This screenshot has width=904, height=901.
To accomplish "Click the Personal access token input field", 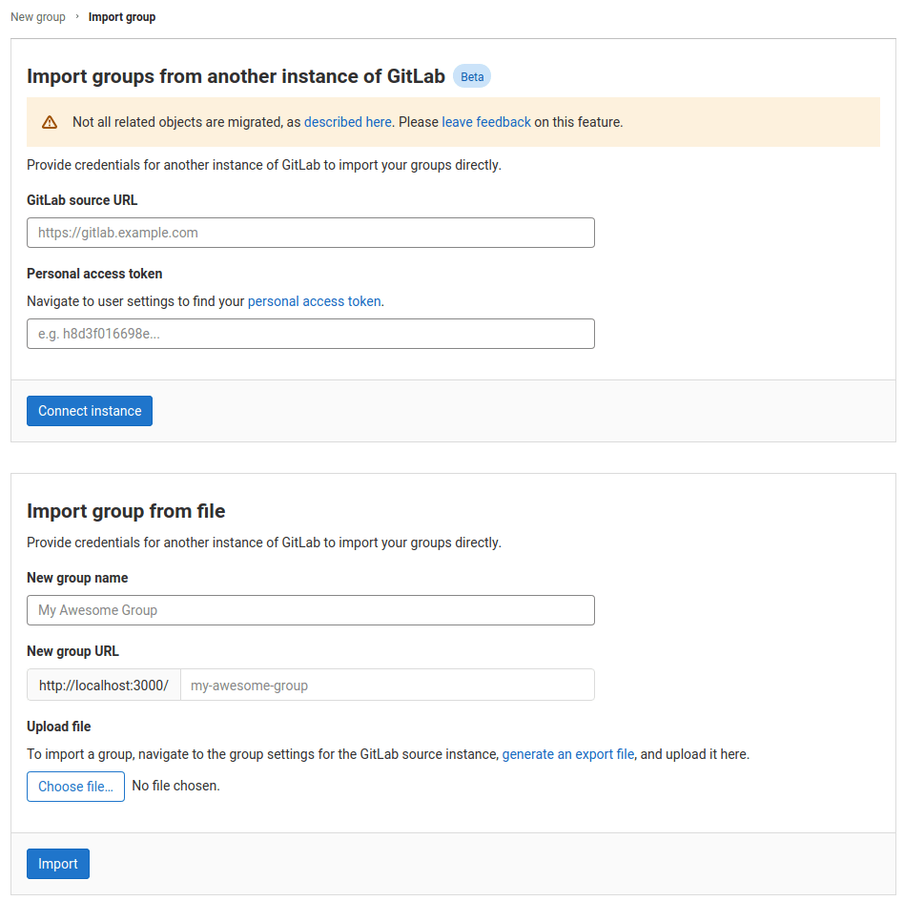I will [310, 334].
